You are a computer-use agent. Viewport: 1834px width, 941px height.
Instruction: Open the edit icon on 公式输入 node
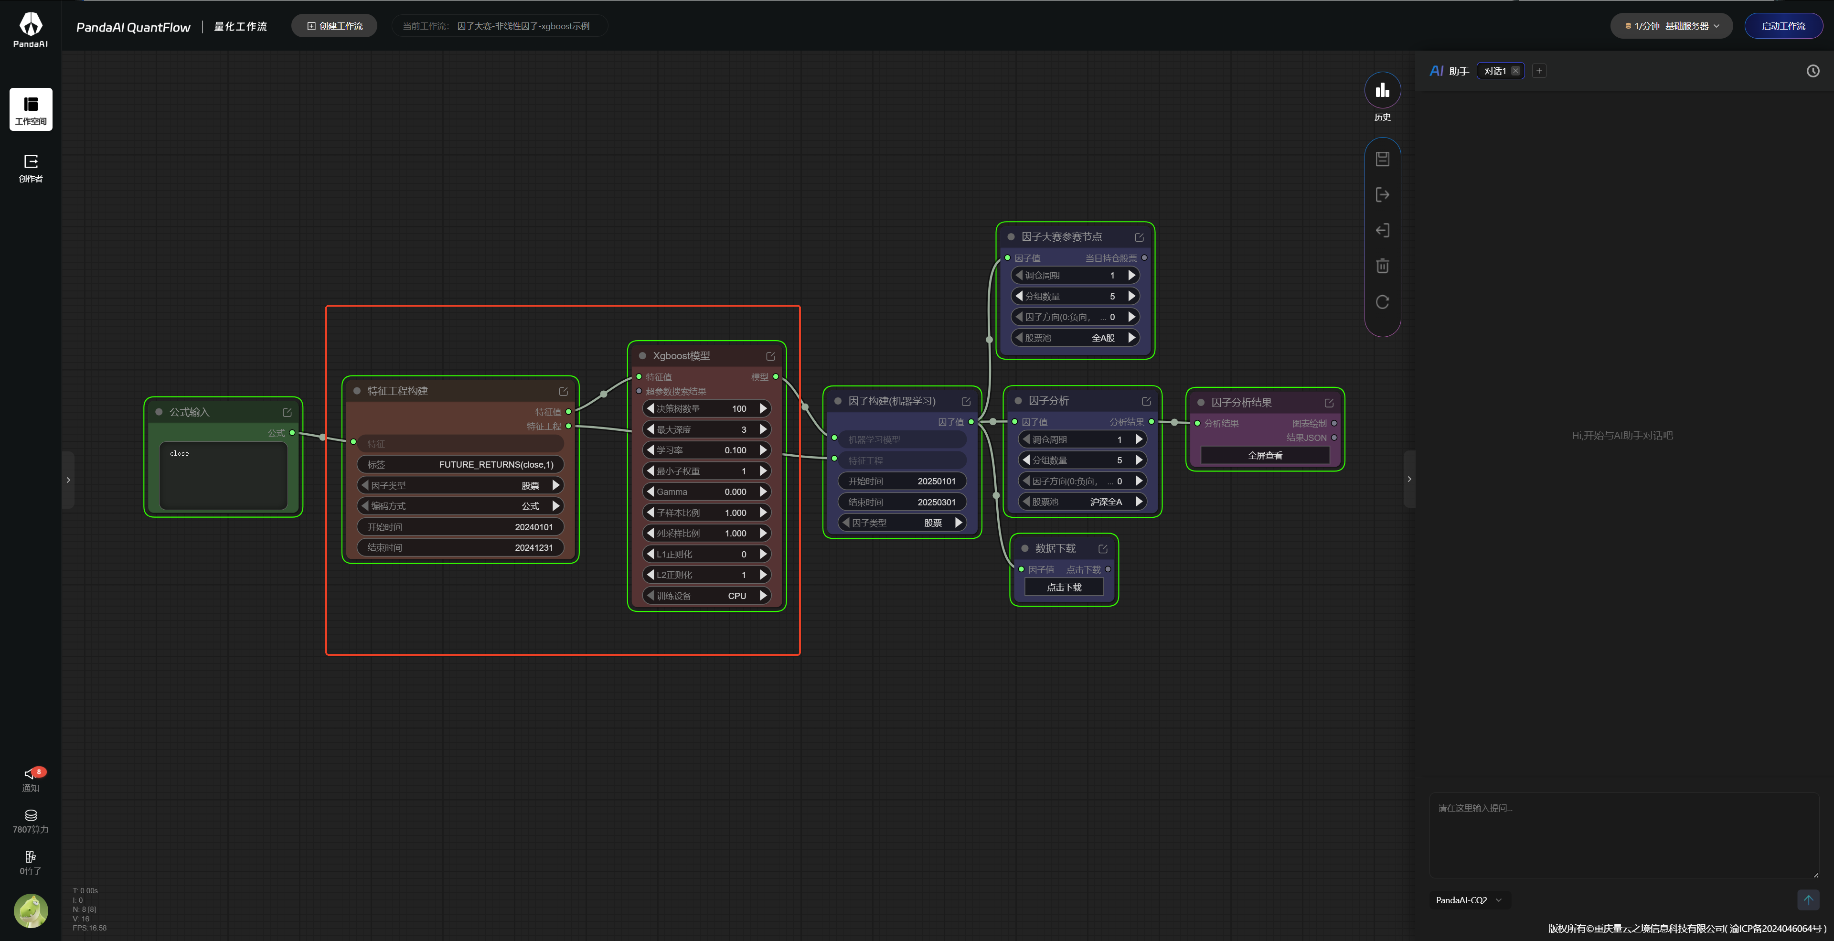tap(287, 412)
